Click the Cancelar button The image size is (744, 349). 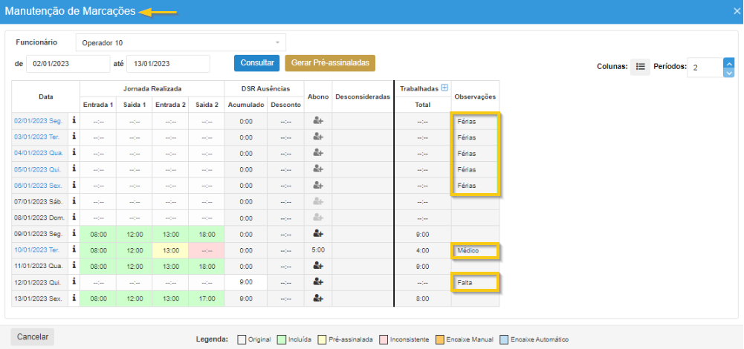click(33, 337)
